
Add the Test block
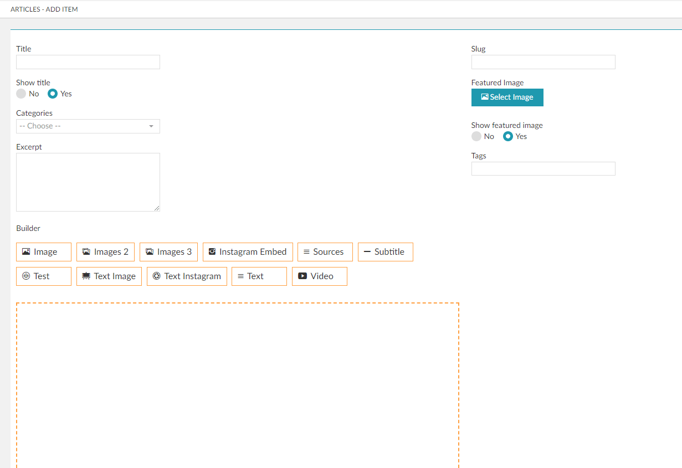coord(44,276)
